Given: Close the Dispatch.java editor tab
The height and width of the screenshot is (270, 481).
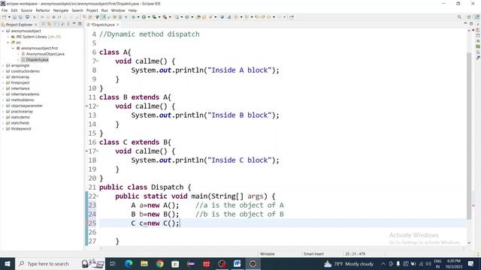Looking at the screenshot, I should pos(118,25).
